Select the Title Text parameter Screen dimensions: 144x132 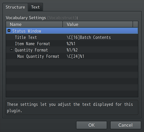(x=26, y=37)
